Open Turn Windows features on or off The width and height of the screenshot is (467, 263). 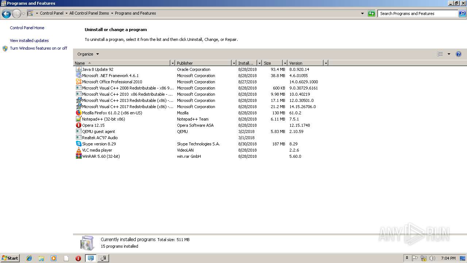(39, 48)
